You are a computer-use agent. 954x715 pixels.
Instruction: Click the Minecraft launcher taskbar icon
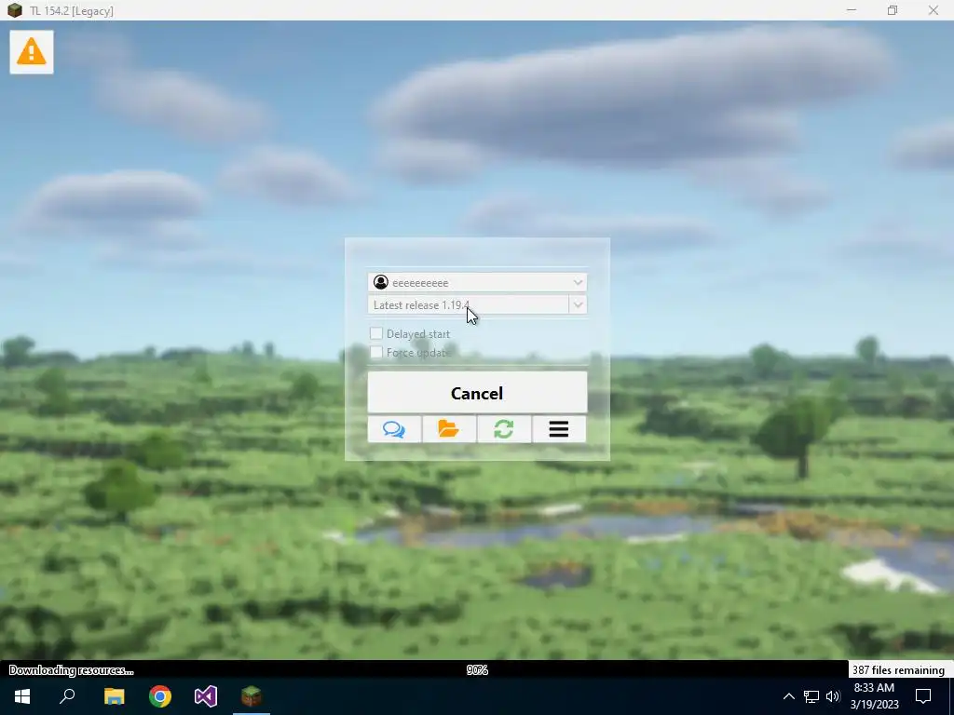point(252,696)
